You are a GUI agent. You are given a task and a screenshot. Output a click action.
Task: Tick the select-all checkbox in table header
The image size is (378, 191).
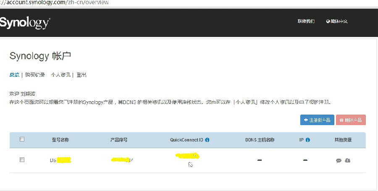(x=22, y=139)
